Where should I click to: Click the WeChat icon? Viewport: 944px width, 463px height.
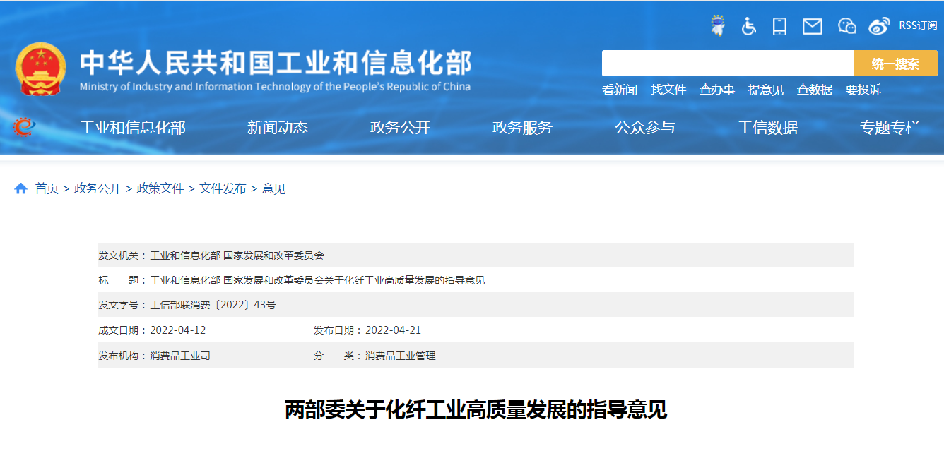click(846, 26)
